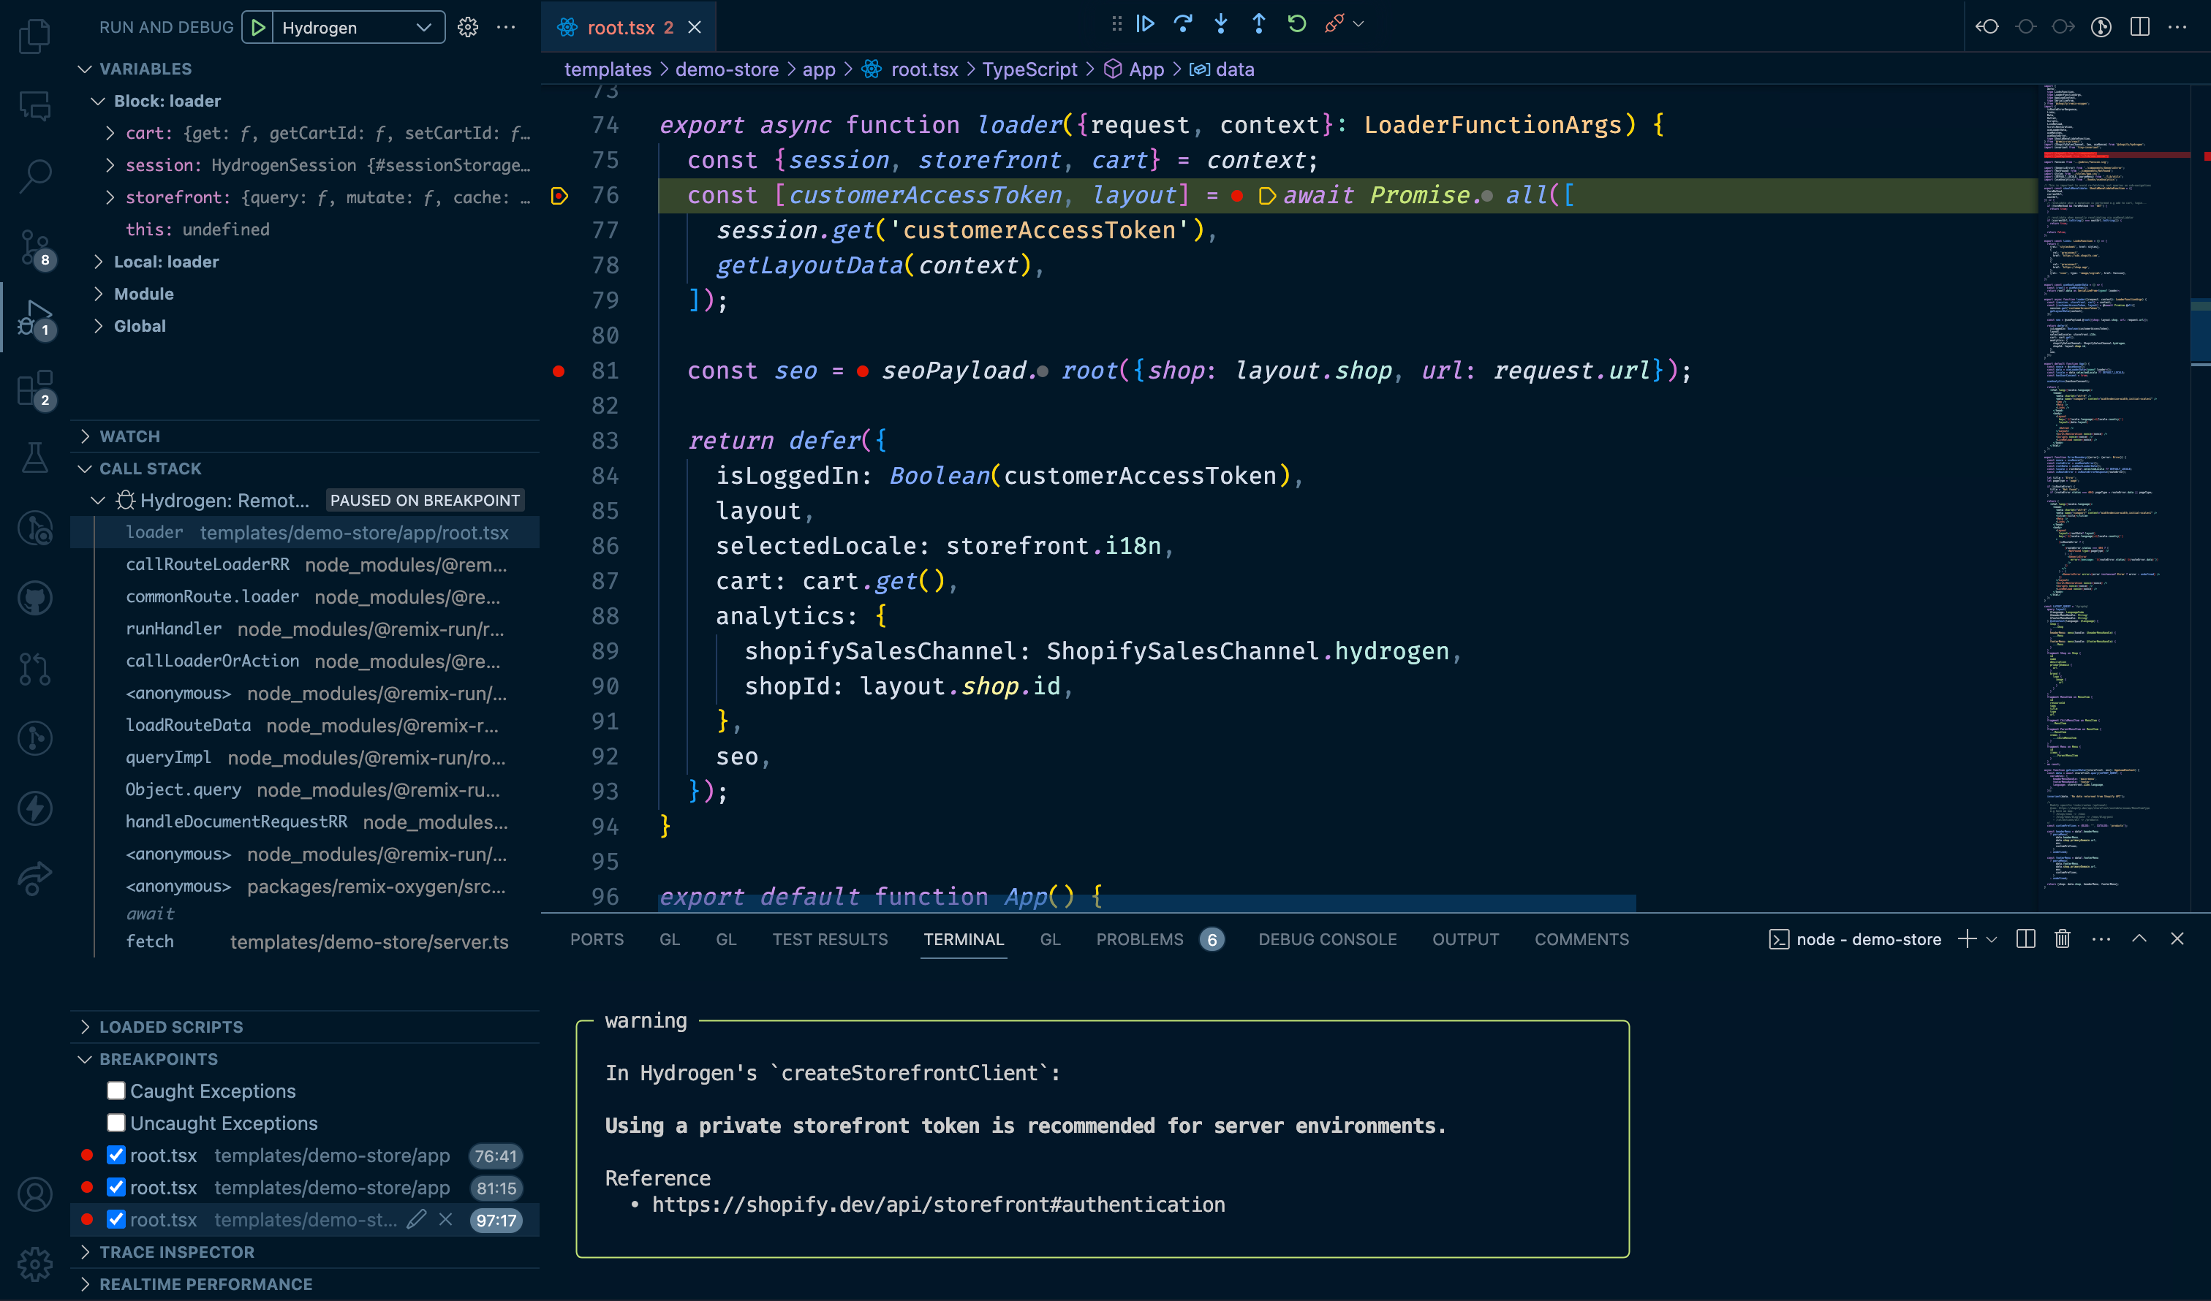Screen dimensions: 2211x1301
Task: Select the TERMINAL tab
Action: (x=964, y=938)
